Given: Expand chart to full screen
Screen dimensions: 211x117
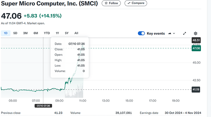Looking at the screenshot, I should point(184,33).
